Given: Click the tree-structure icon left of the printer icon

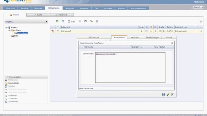Looking at the screenshot, I should 91,21.
